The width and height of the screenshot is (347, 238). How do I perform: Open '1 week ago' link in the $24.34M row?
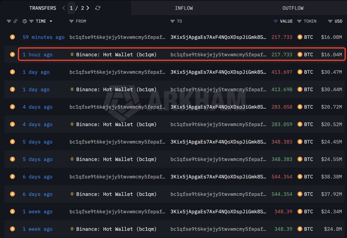[38, 212]
